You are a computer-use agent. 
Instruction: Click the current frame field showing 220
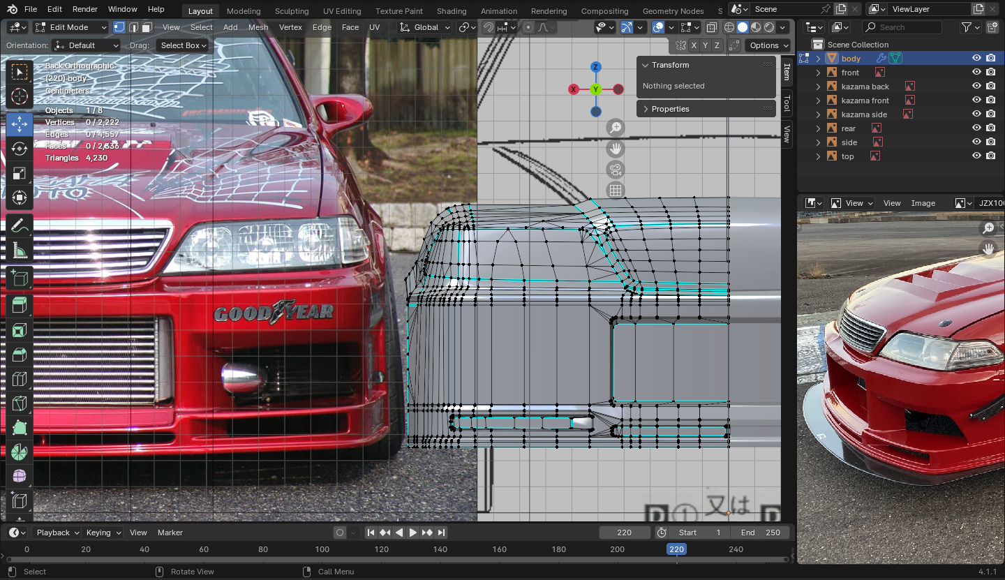tap(625, 533)
